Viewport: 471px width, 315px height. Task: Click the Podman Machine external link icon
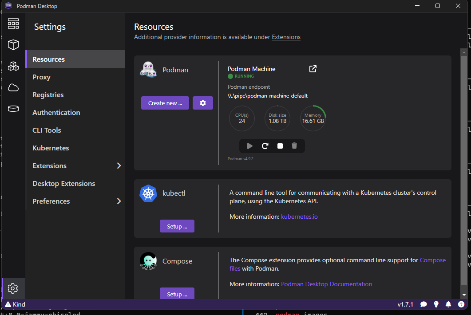pyautogui.click(x=313, y=69)
